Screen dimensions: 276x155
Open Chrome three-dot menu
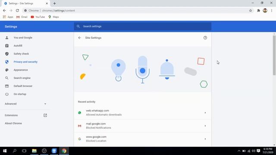pos(272,10)
